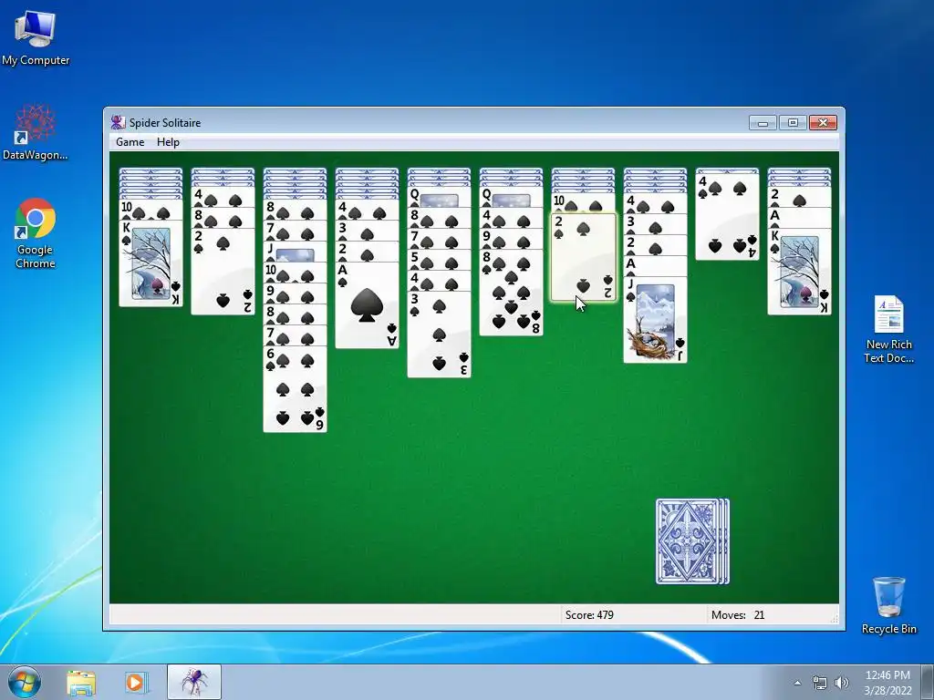The height and width of the screenshot is (700, 934).
Task: Pick the 10 of spades above the first column King
Action: [150, 210]
